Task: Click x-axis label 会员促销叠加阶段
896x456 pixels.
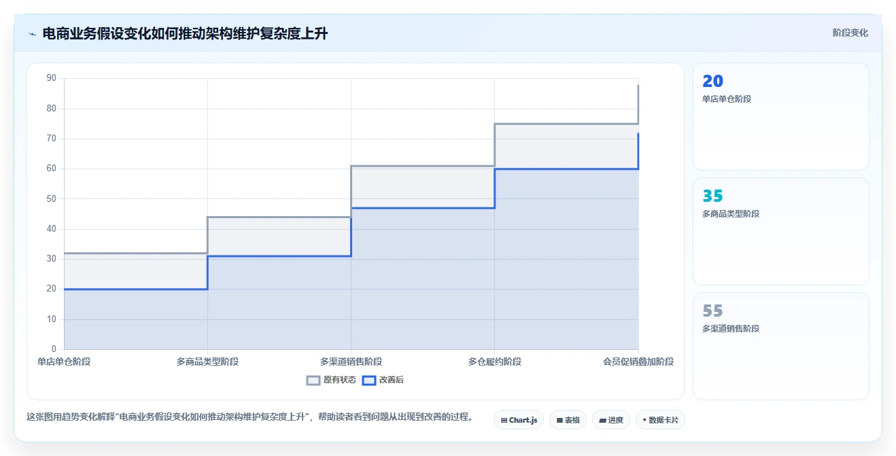Action: click(x=638, y=362)
